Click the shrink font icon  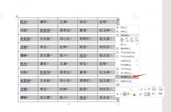pos(145,89)
